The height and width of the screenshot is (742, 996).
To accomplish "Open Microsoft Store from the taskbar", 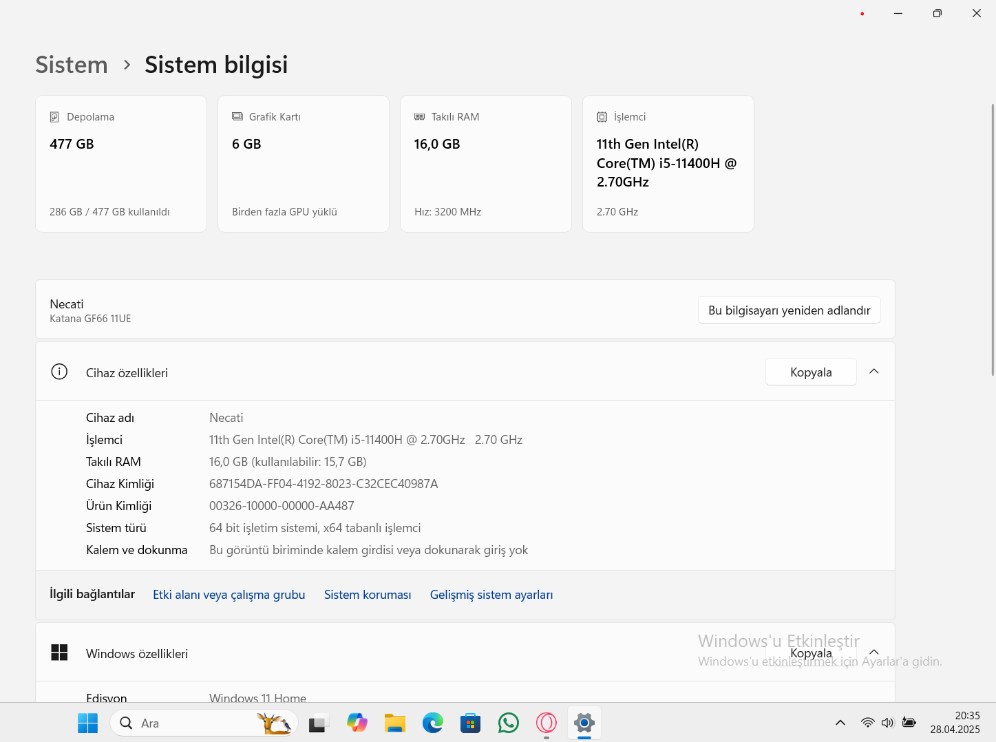I will [470, 723].
